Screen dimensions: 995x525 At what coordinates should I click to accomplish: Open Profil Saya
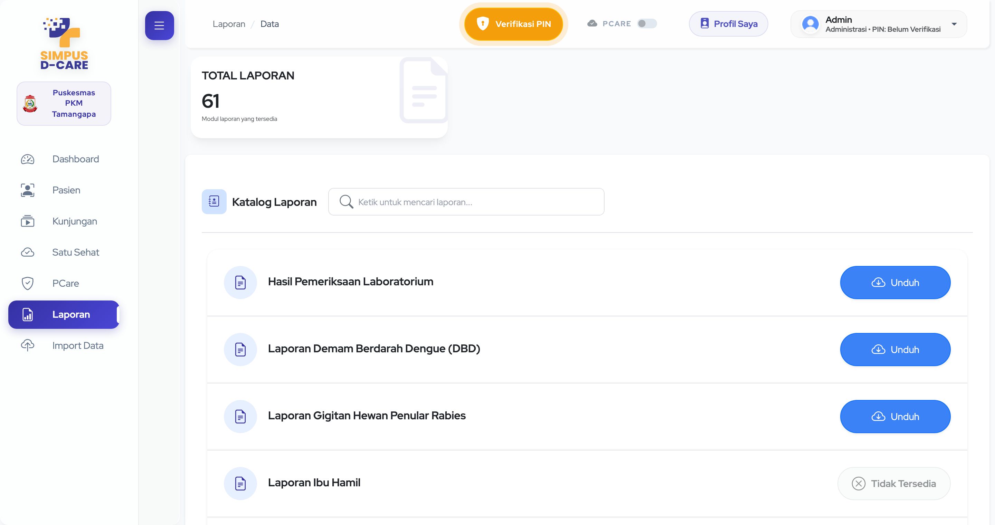(x=728, y=24)
